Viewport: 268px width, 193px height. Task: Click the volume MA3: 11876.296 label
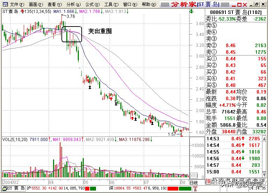[135, 140]
